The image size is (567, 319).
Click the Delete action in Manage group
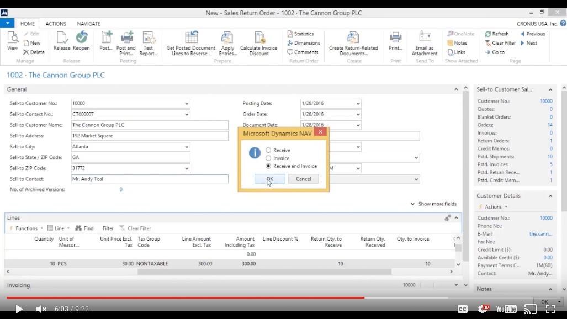coord(34,52)
